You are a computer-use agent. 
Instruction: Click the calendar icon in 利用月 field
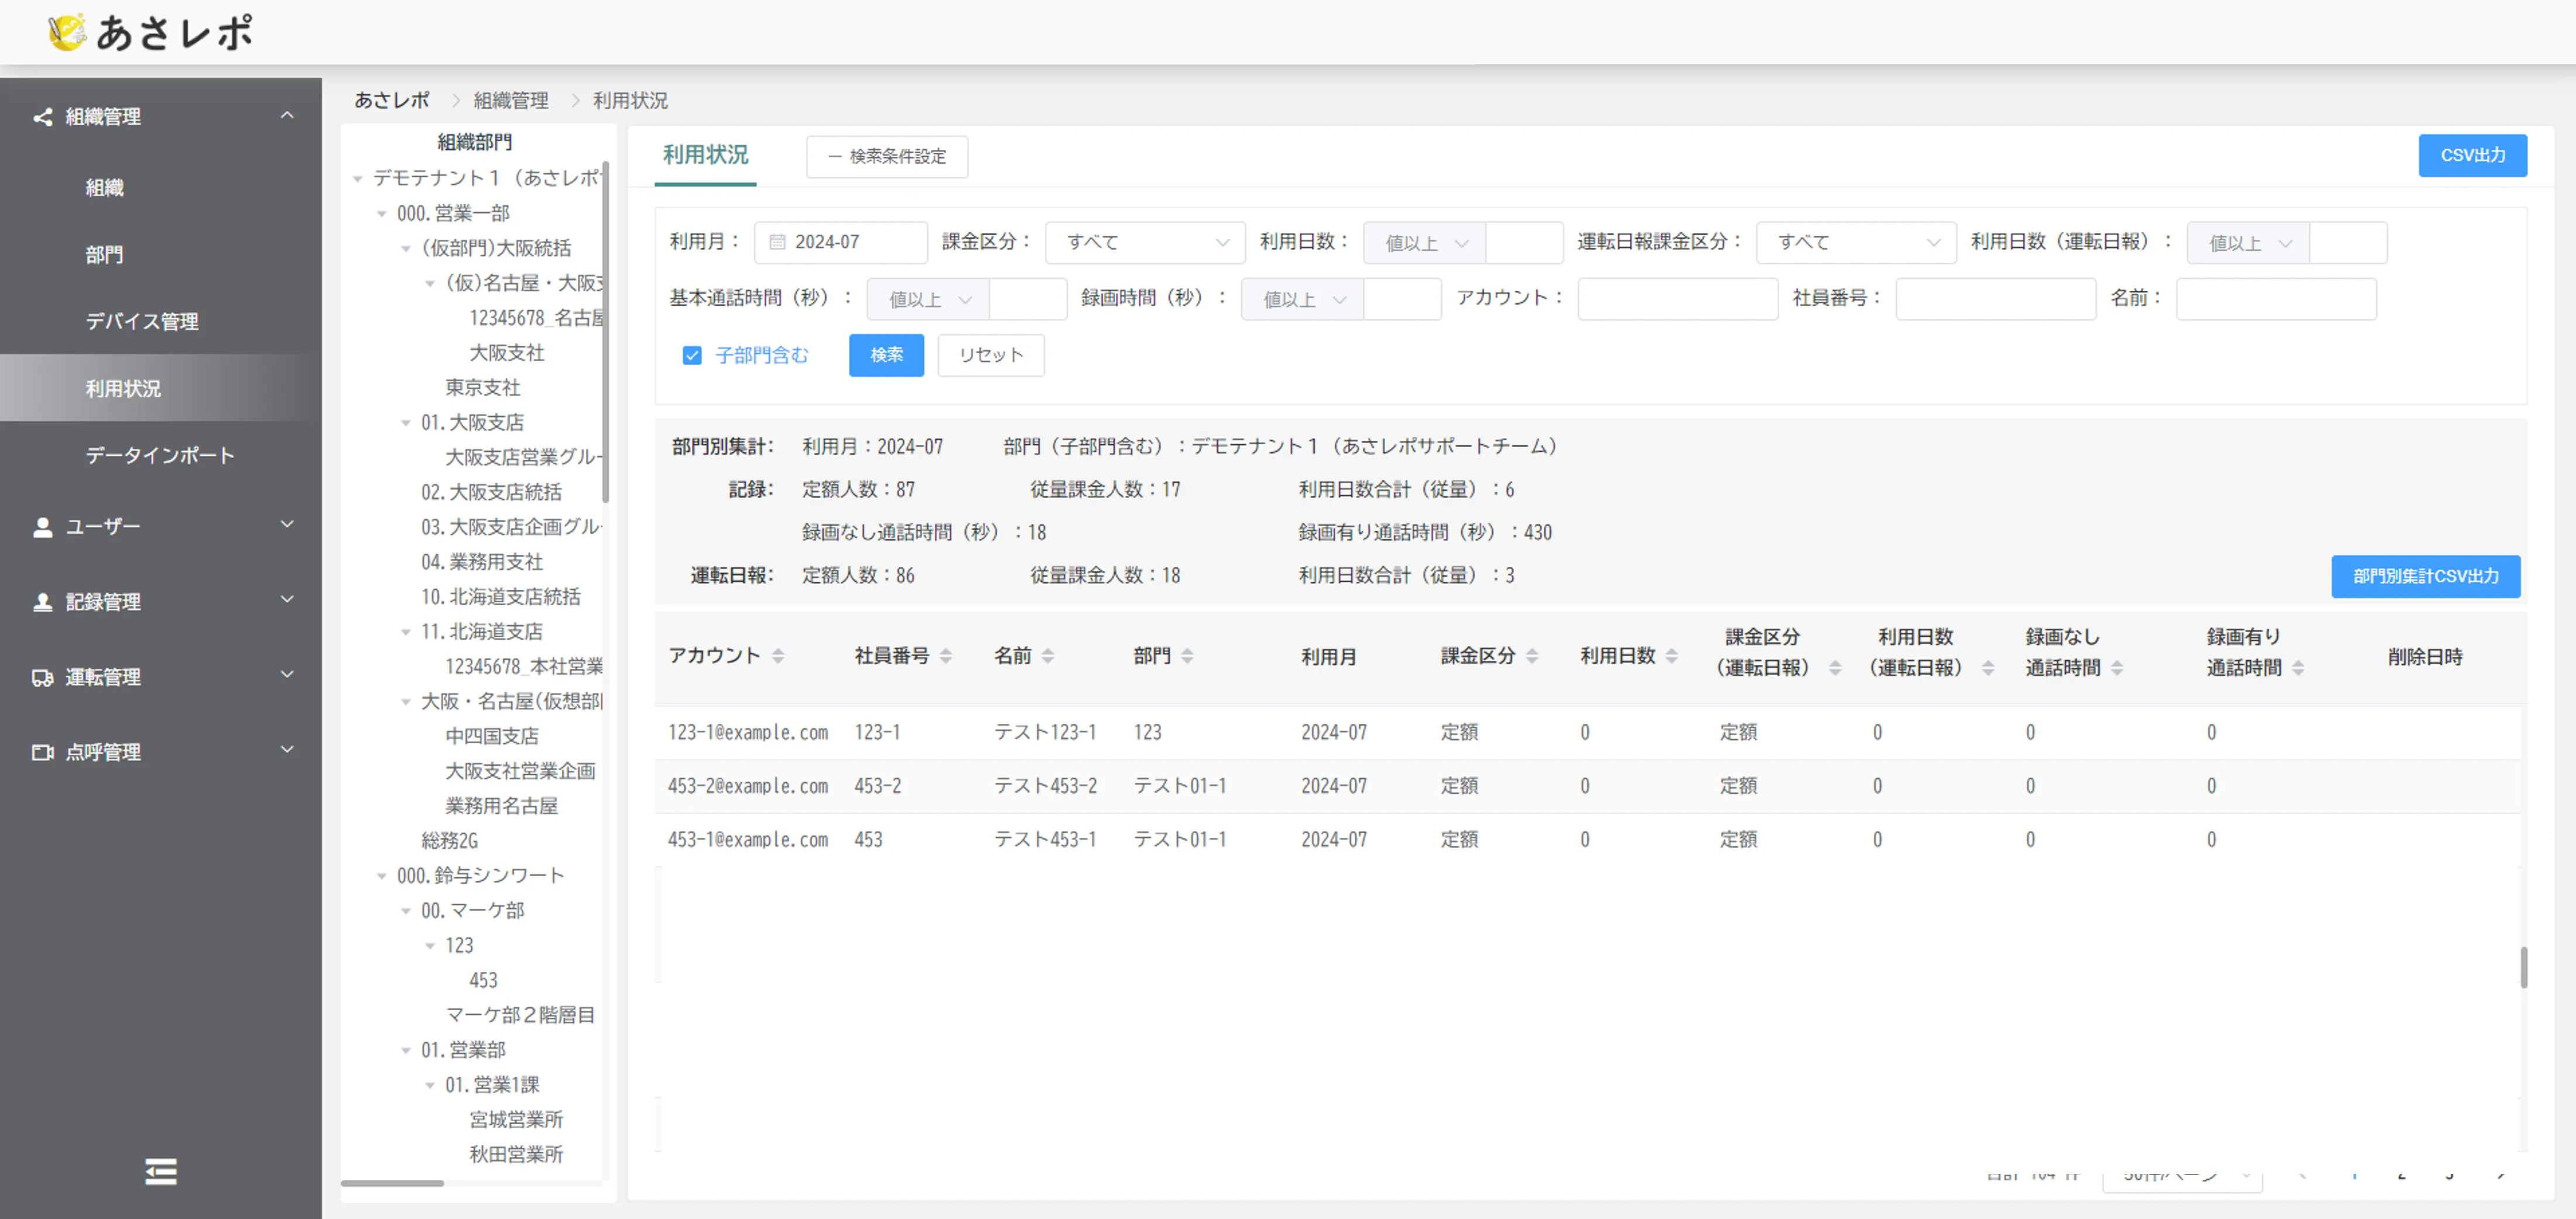(x=777, y=242)
